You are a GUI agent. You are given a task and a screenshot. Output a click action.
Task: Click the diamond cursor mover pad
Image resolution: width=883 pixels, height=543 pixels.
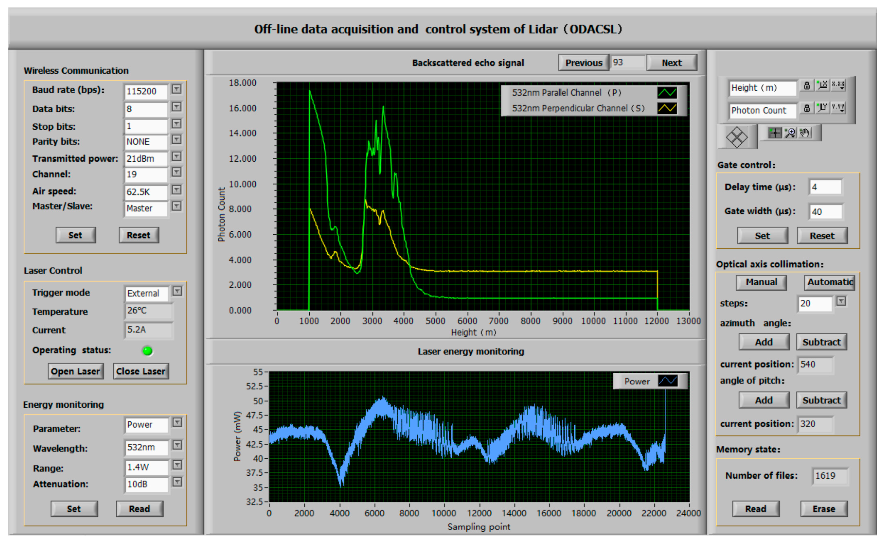click(736, 137)
